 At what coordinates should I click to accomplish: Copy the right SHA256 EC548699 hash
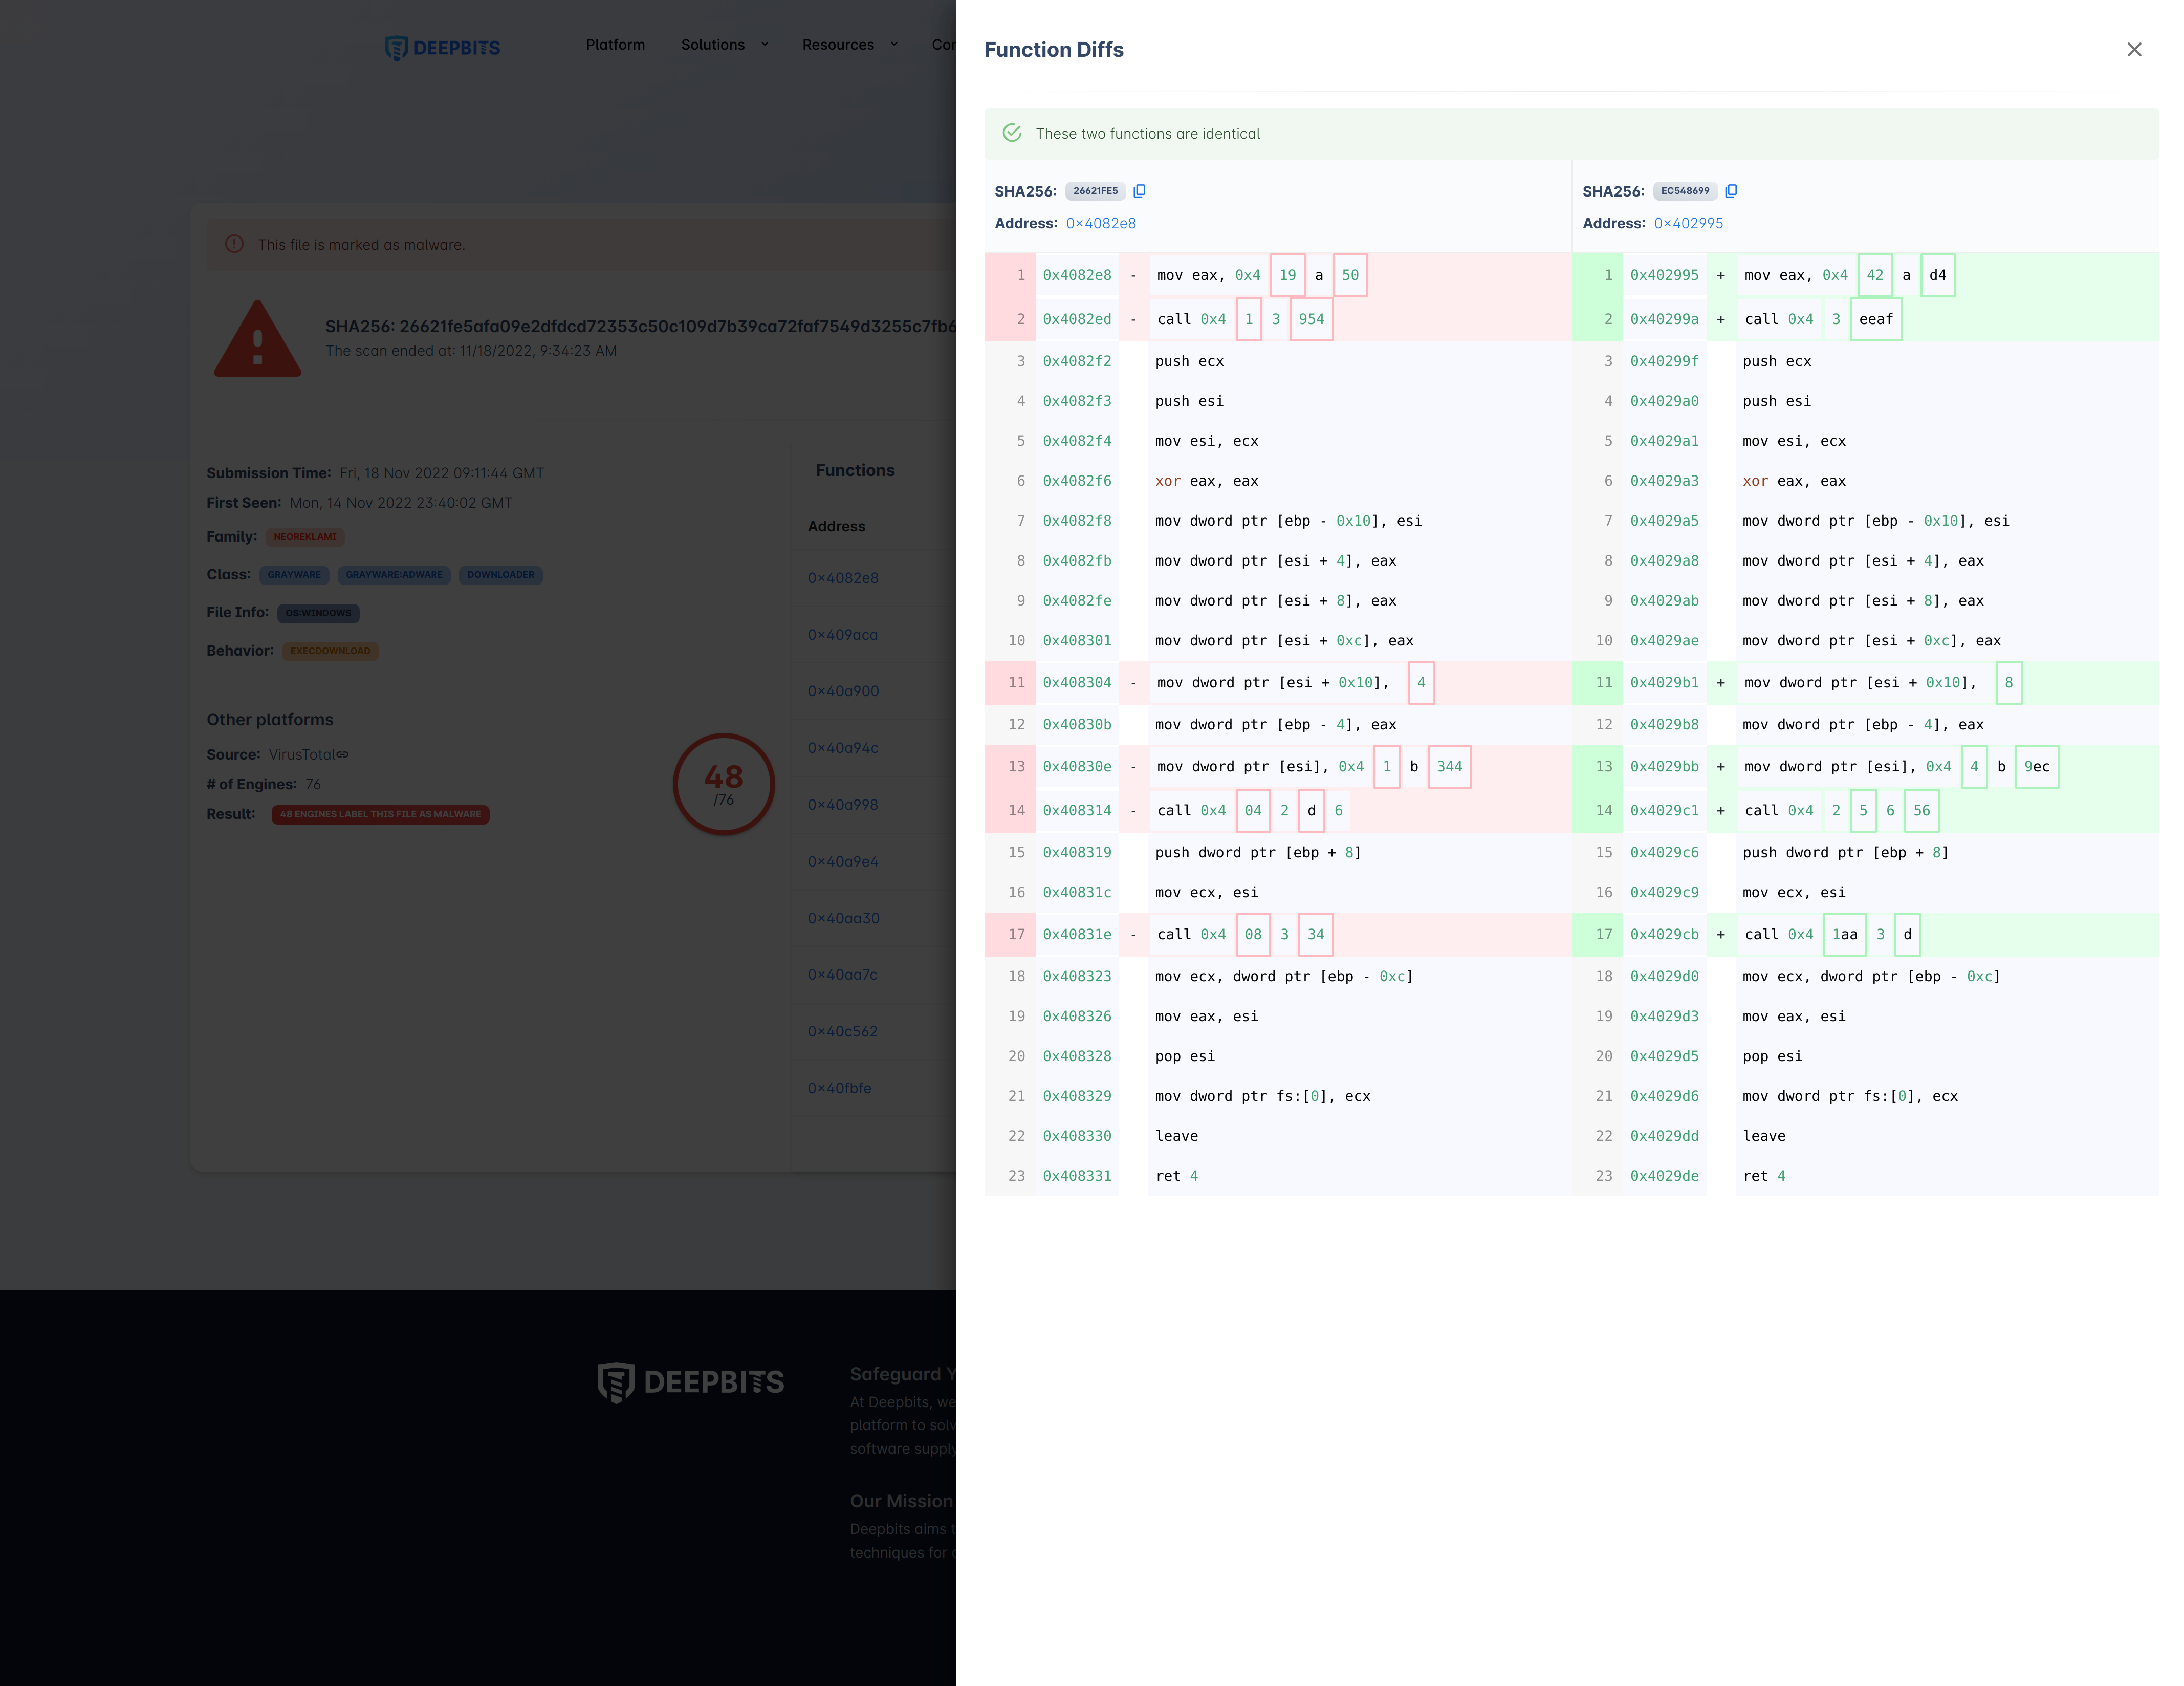click(1731, 191)
